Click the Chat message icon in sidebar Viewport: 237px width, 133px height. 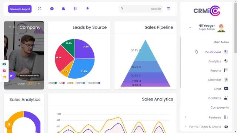coord(226,89)
